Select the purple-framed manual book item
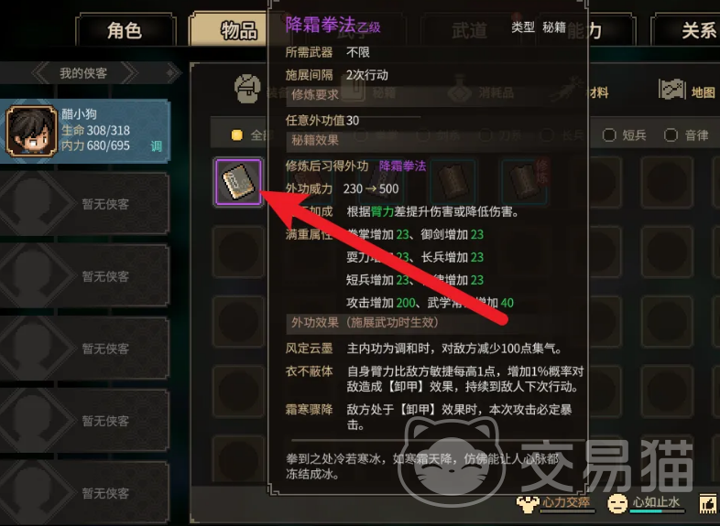The image size is (720, 526). 238,182
